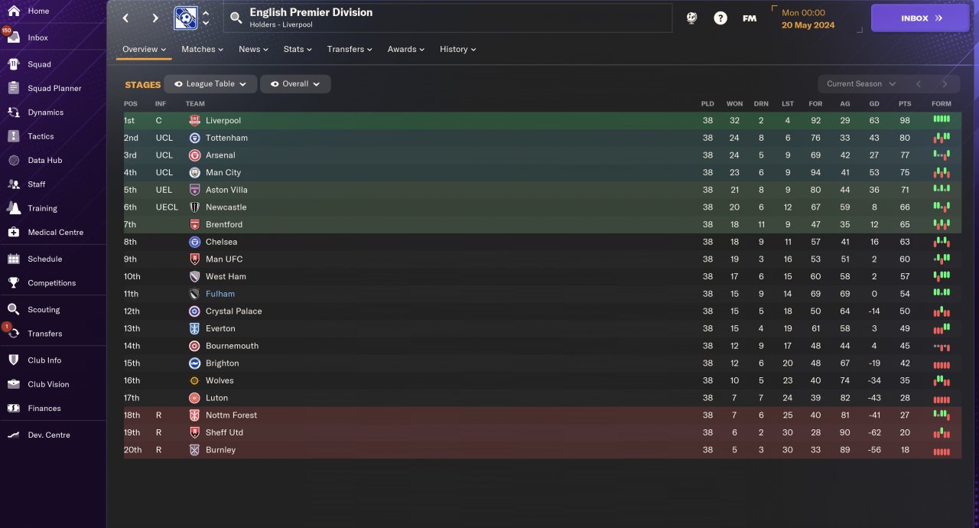The width and height of the screenshot is (979, 528).
Task: Open the League Table view dropdown
Action: [210, 84]
